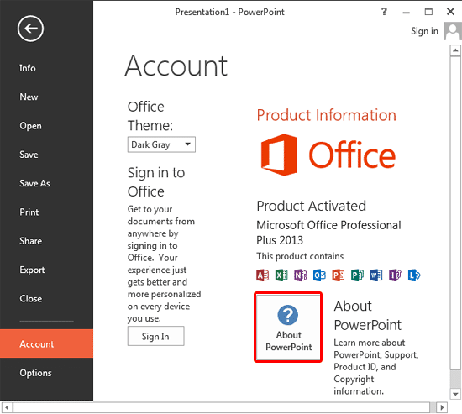462x414 pixels.
Task: Click the vertical scrollbar down arrow
Action: click(x=455, y=394)
